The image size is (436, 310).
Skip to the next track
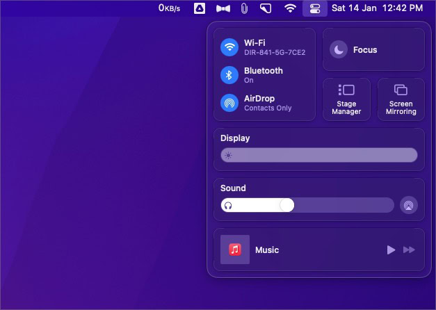(x=409, y=250)
